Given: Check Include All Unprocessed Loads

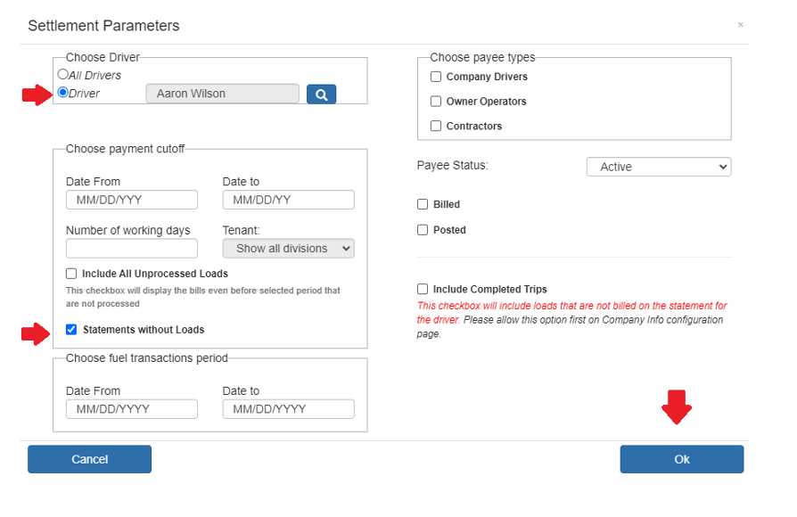Looking at the screenshot, I should [x=71, y=274].
